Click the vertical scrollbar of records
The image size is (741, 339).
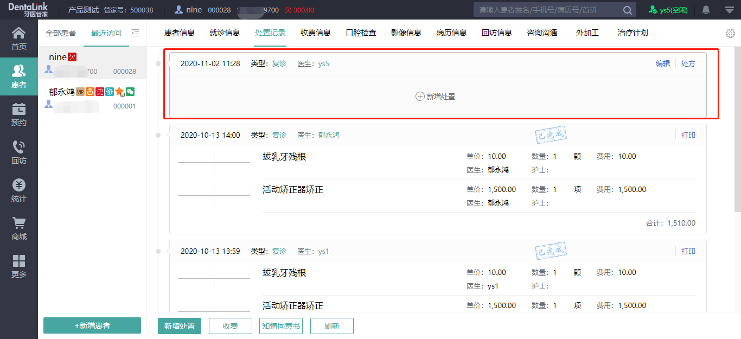coord(737,130)
